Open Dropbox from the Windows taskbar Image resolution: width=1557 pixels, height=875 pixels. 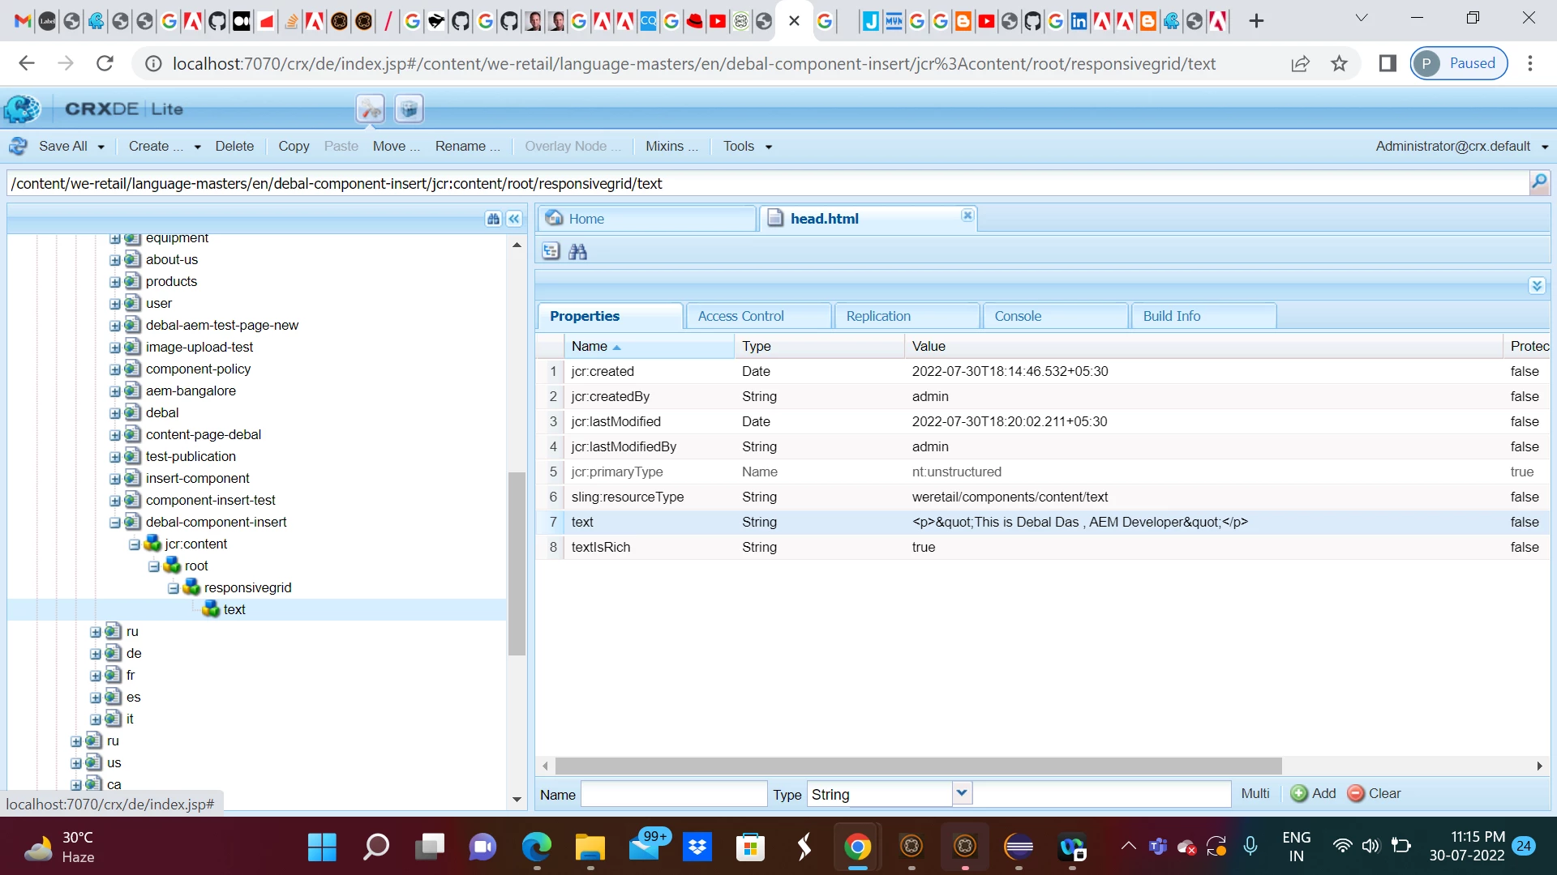tap(697, 847)
